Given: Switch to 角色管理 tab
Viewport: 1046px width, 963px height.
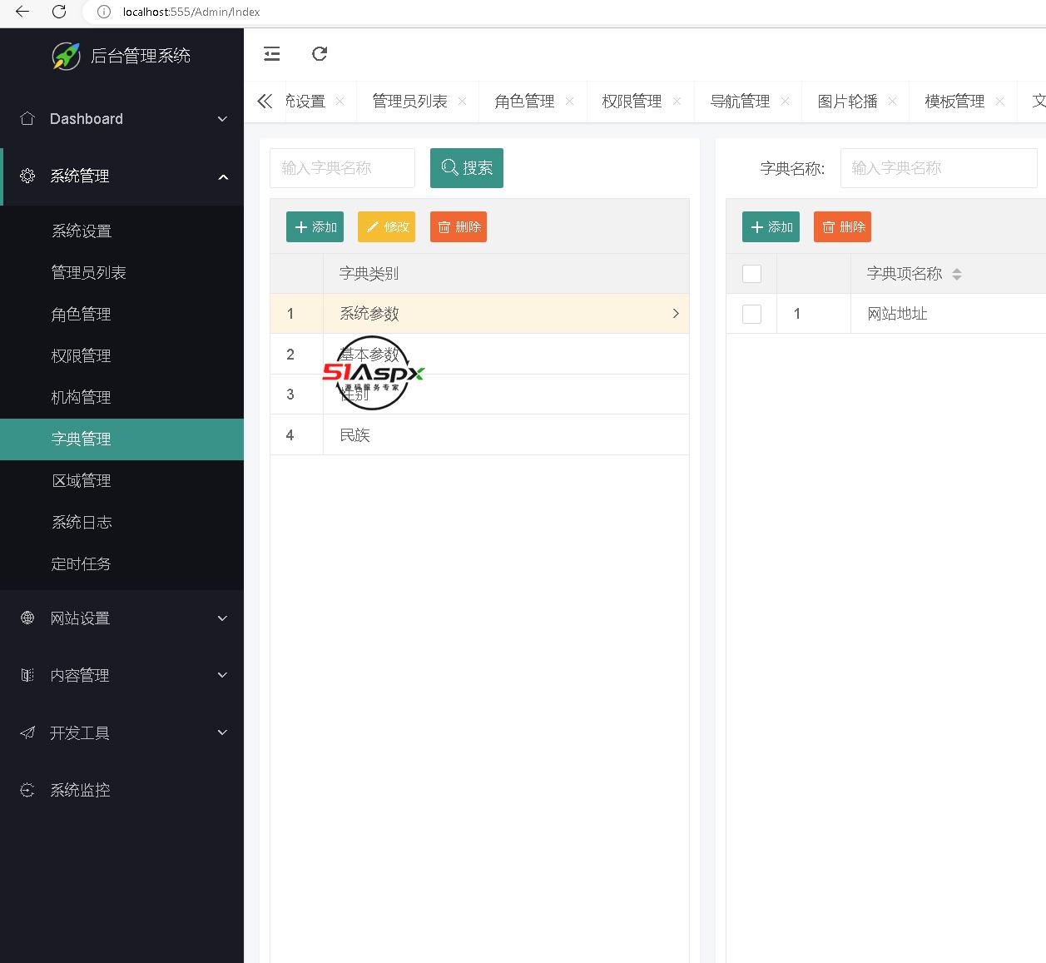Looking at the screenshot, I should 524,101.
